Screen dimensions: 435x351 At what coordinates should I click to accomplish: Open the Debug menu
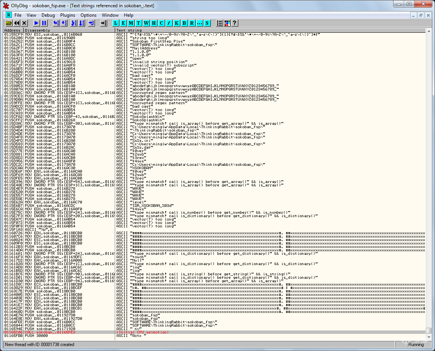click(48, 15)
